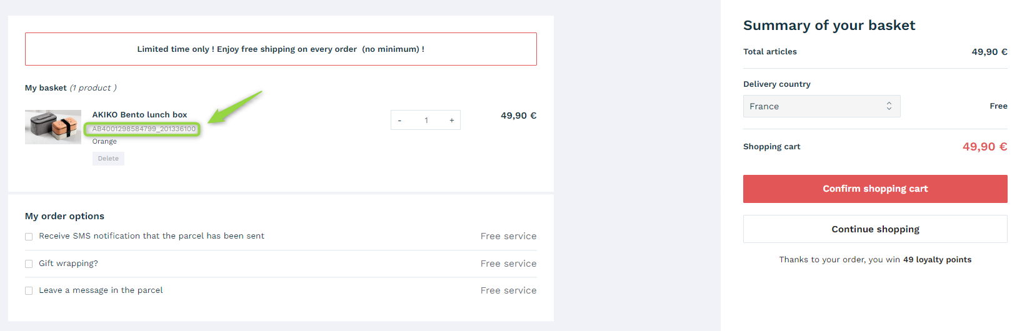Image resolution: width=1022 pixels, height=331 pixels.
Task: Open the Delivery country dropdown
Action: coord(821,106)
